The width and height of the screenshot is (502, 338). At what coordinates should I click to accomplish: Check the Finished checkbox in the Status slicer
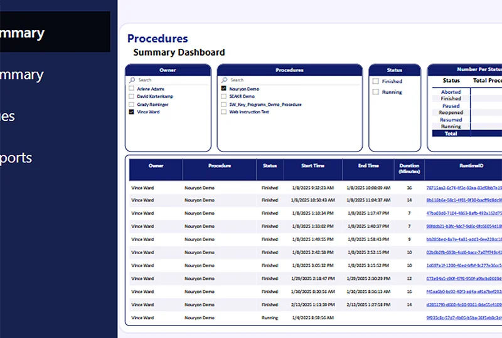click(375, 81)
